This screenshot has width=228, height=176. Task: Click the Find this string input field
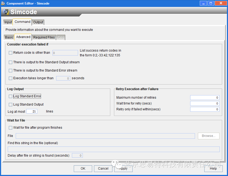(x=114, y=149)
